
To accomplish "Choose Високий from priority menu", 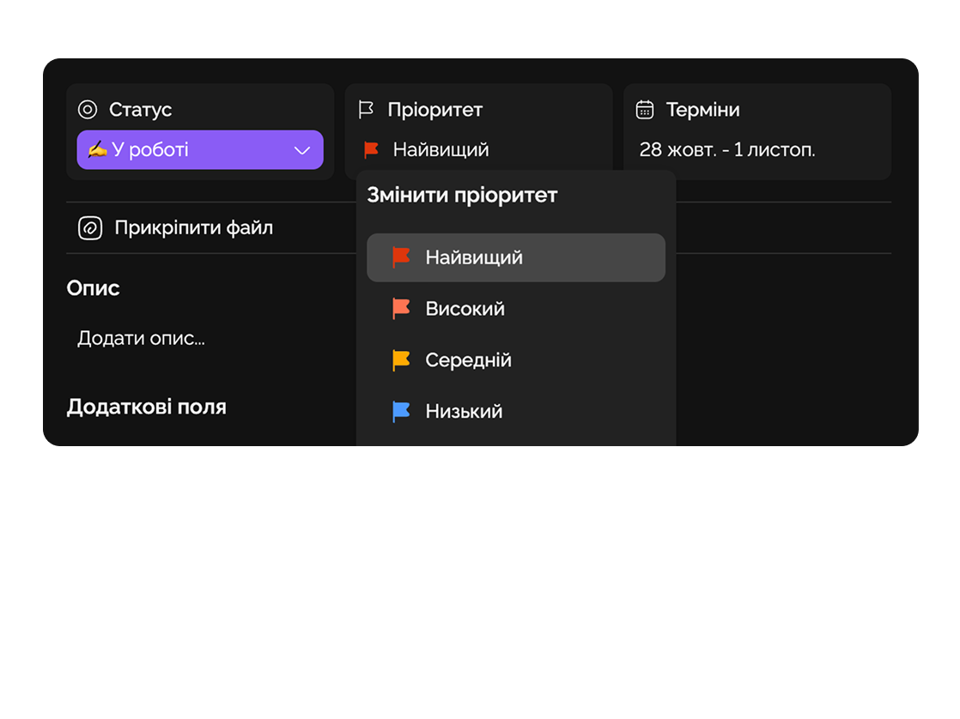I will click(465, 309).
